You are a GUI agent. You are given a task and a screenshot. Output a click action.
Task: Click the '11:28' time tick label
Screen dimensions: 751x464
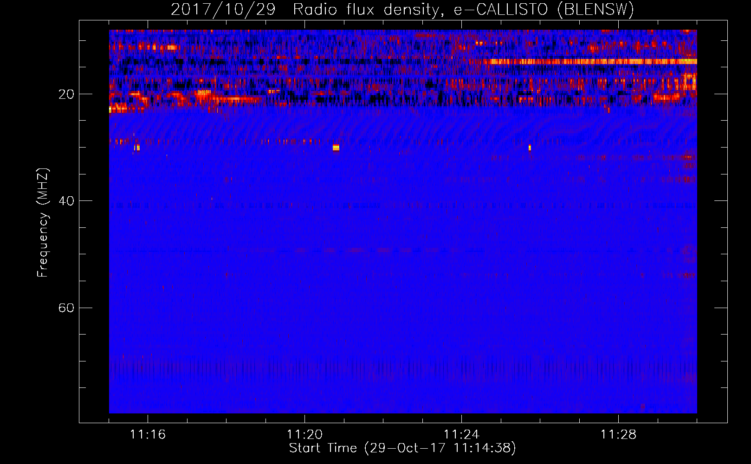click(618, 434)
